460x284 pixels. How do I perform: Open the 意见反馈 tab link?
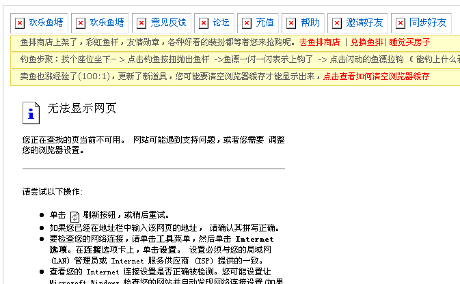point(168,23)
